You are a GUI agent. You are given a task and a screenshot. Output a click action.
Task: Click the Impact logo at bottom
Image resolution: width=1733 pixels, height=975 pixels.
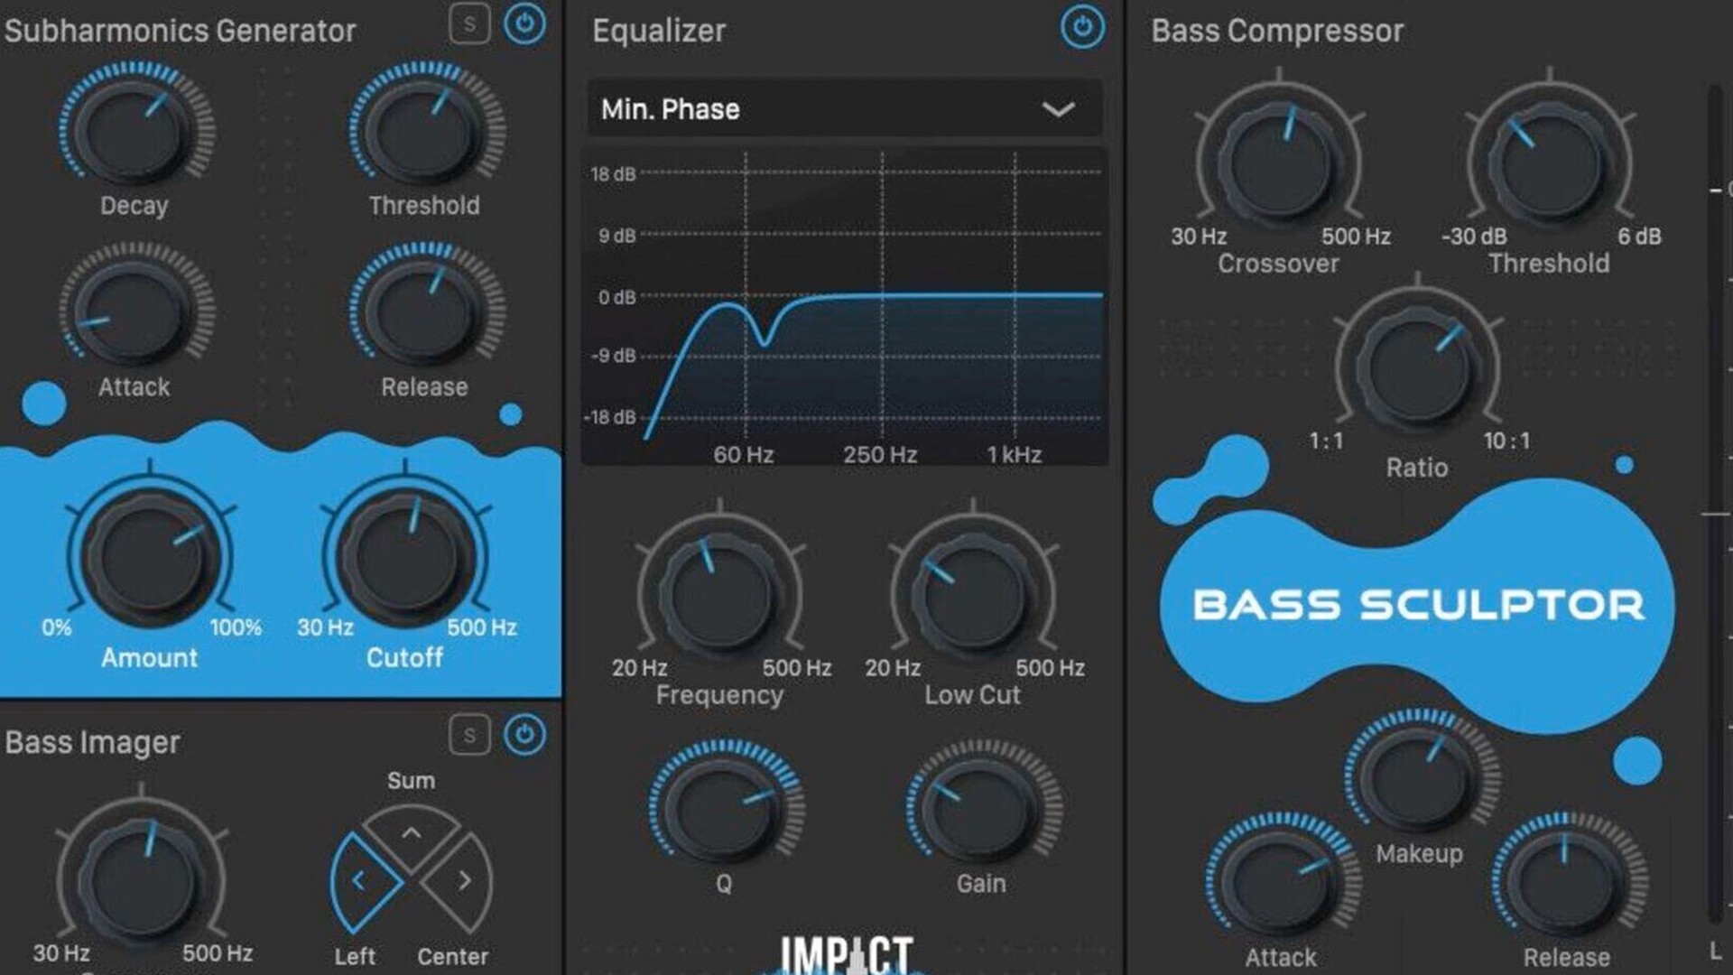pos(846,955)
